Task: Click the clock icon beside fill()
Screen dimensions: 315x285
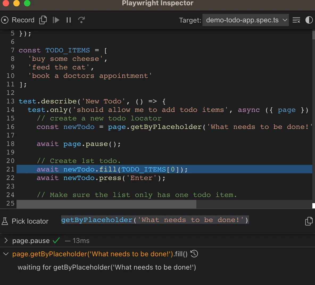Action: pos(194,254)
